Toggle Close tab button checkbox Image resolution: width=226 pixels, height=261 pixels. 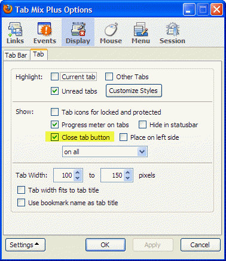(x=54, y=137)
